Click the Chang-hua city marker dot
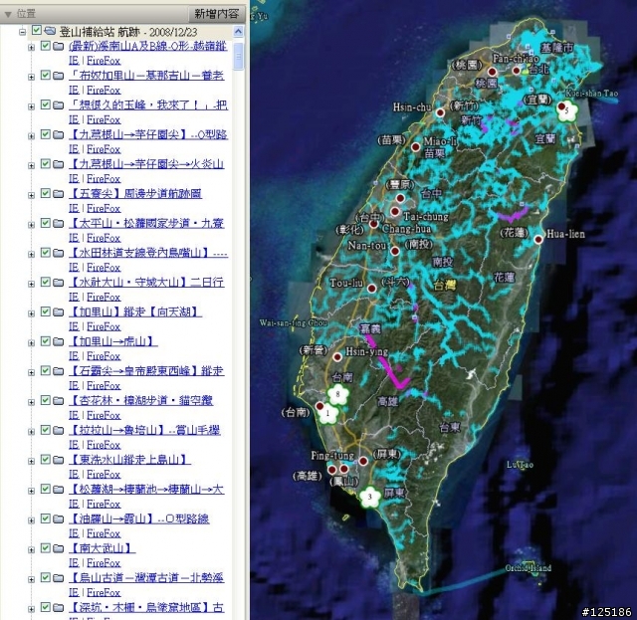The height and width of the screenshot is (620, 637). pyautogui.click(x=374, y=224)
